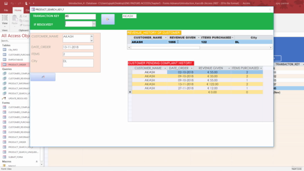The image size is (304, 171).
Task: Click the DATE_ORDER field showing 13-11-2018
Action: [78, 47]
